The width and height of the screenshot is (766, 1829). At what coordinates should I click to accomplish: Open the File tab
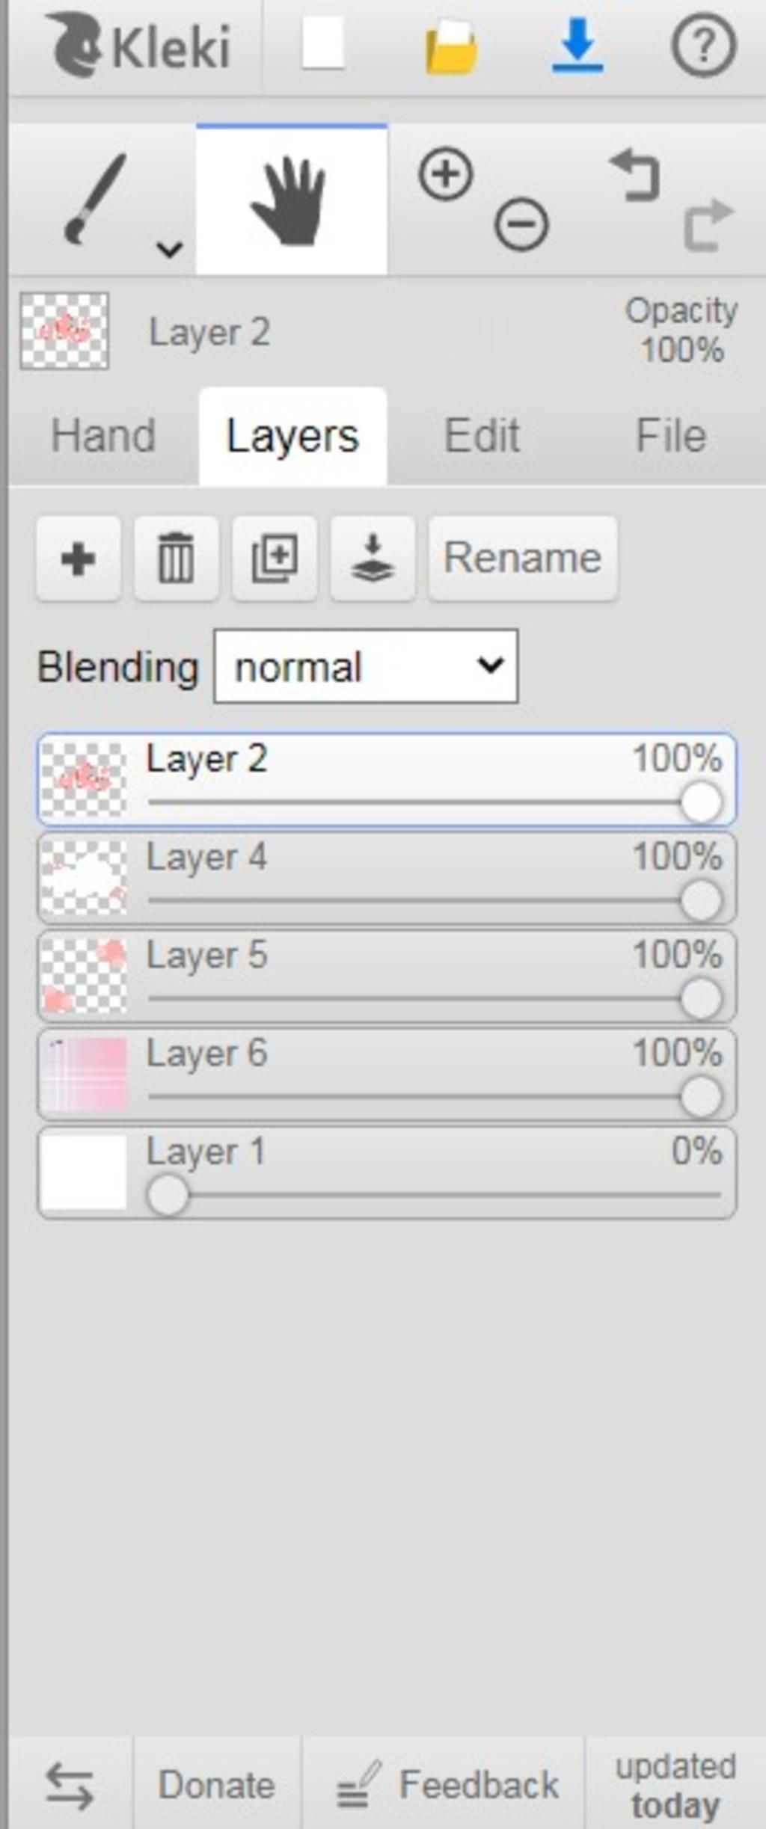coord(671,435)
